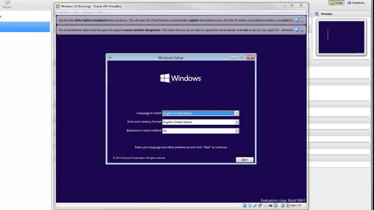
Task: Open the Devices menu
Action: 88,13
